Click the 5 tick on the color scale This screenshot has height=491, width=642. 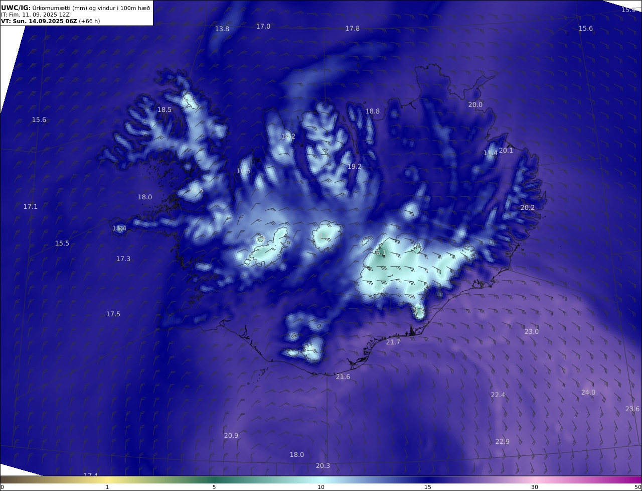click(214, 487)
